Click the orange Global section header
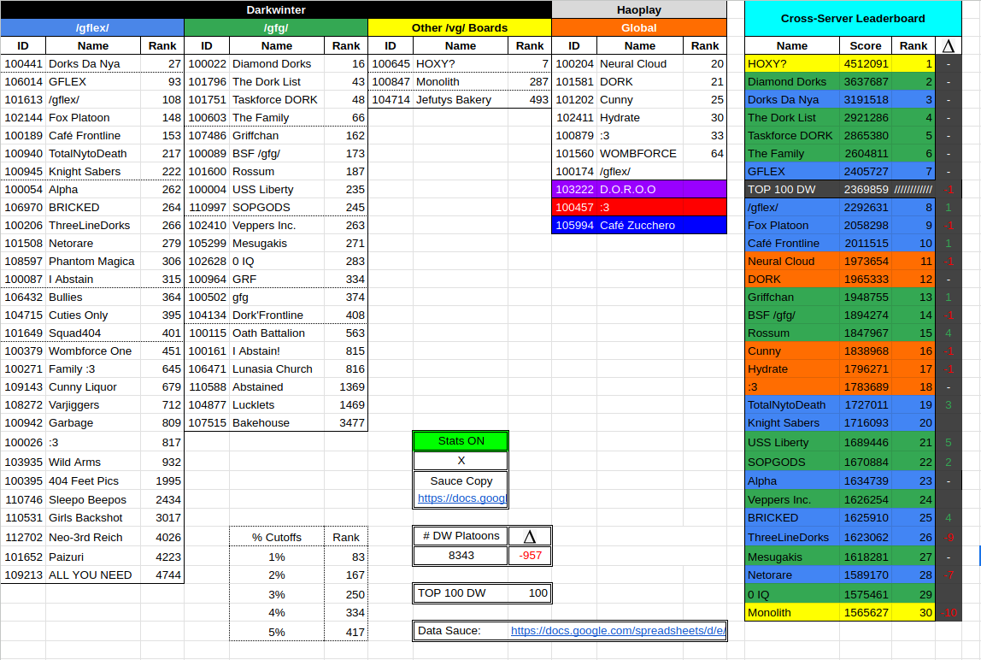 coord(639,27)
